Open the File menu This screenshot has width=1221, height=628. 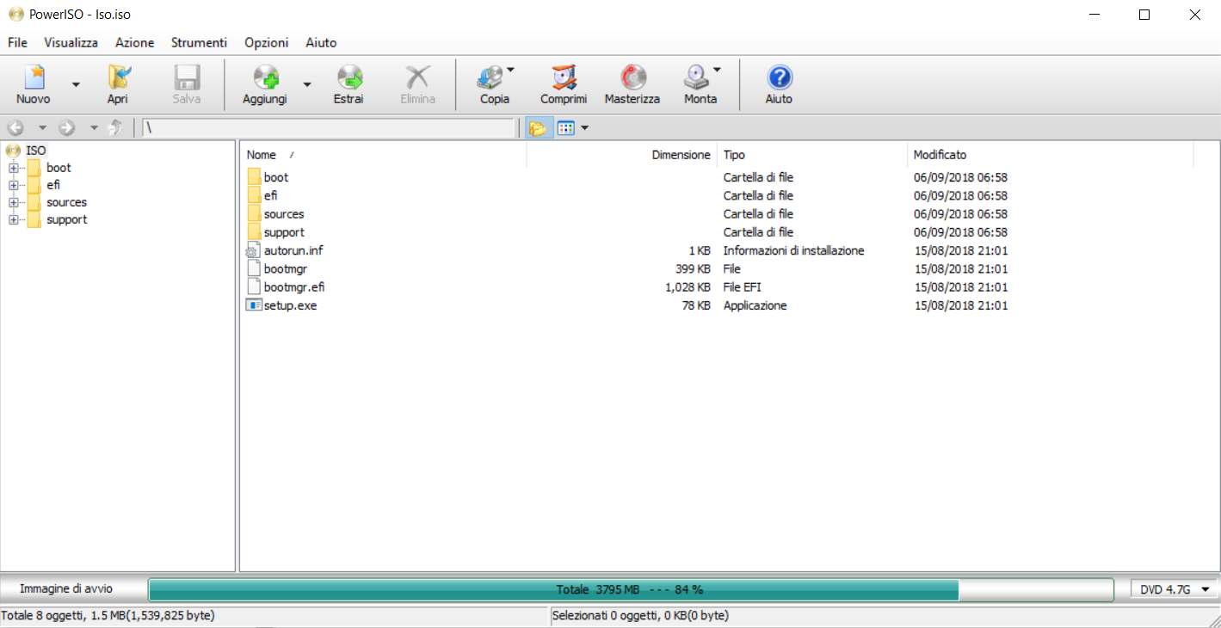[17, 42]
